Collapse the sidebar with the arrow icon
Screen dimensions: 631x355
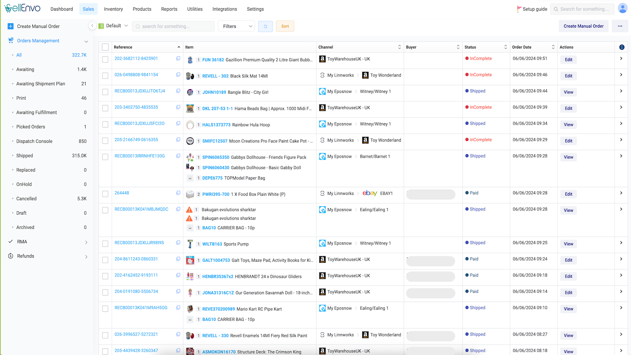pos(92,26)
